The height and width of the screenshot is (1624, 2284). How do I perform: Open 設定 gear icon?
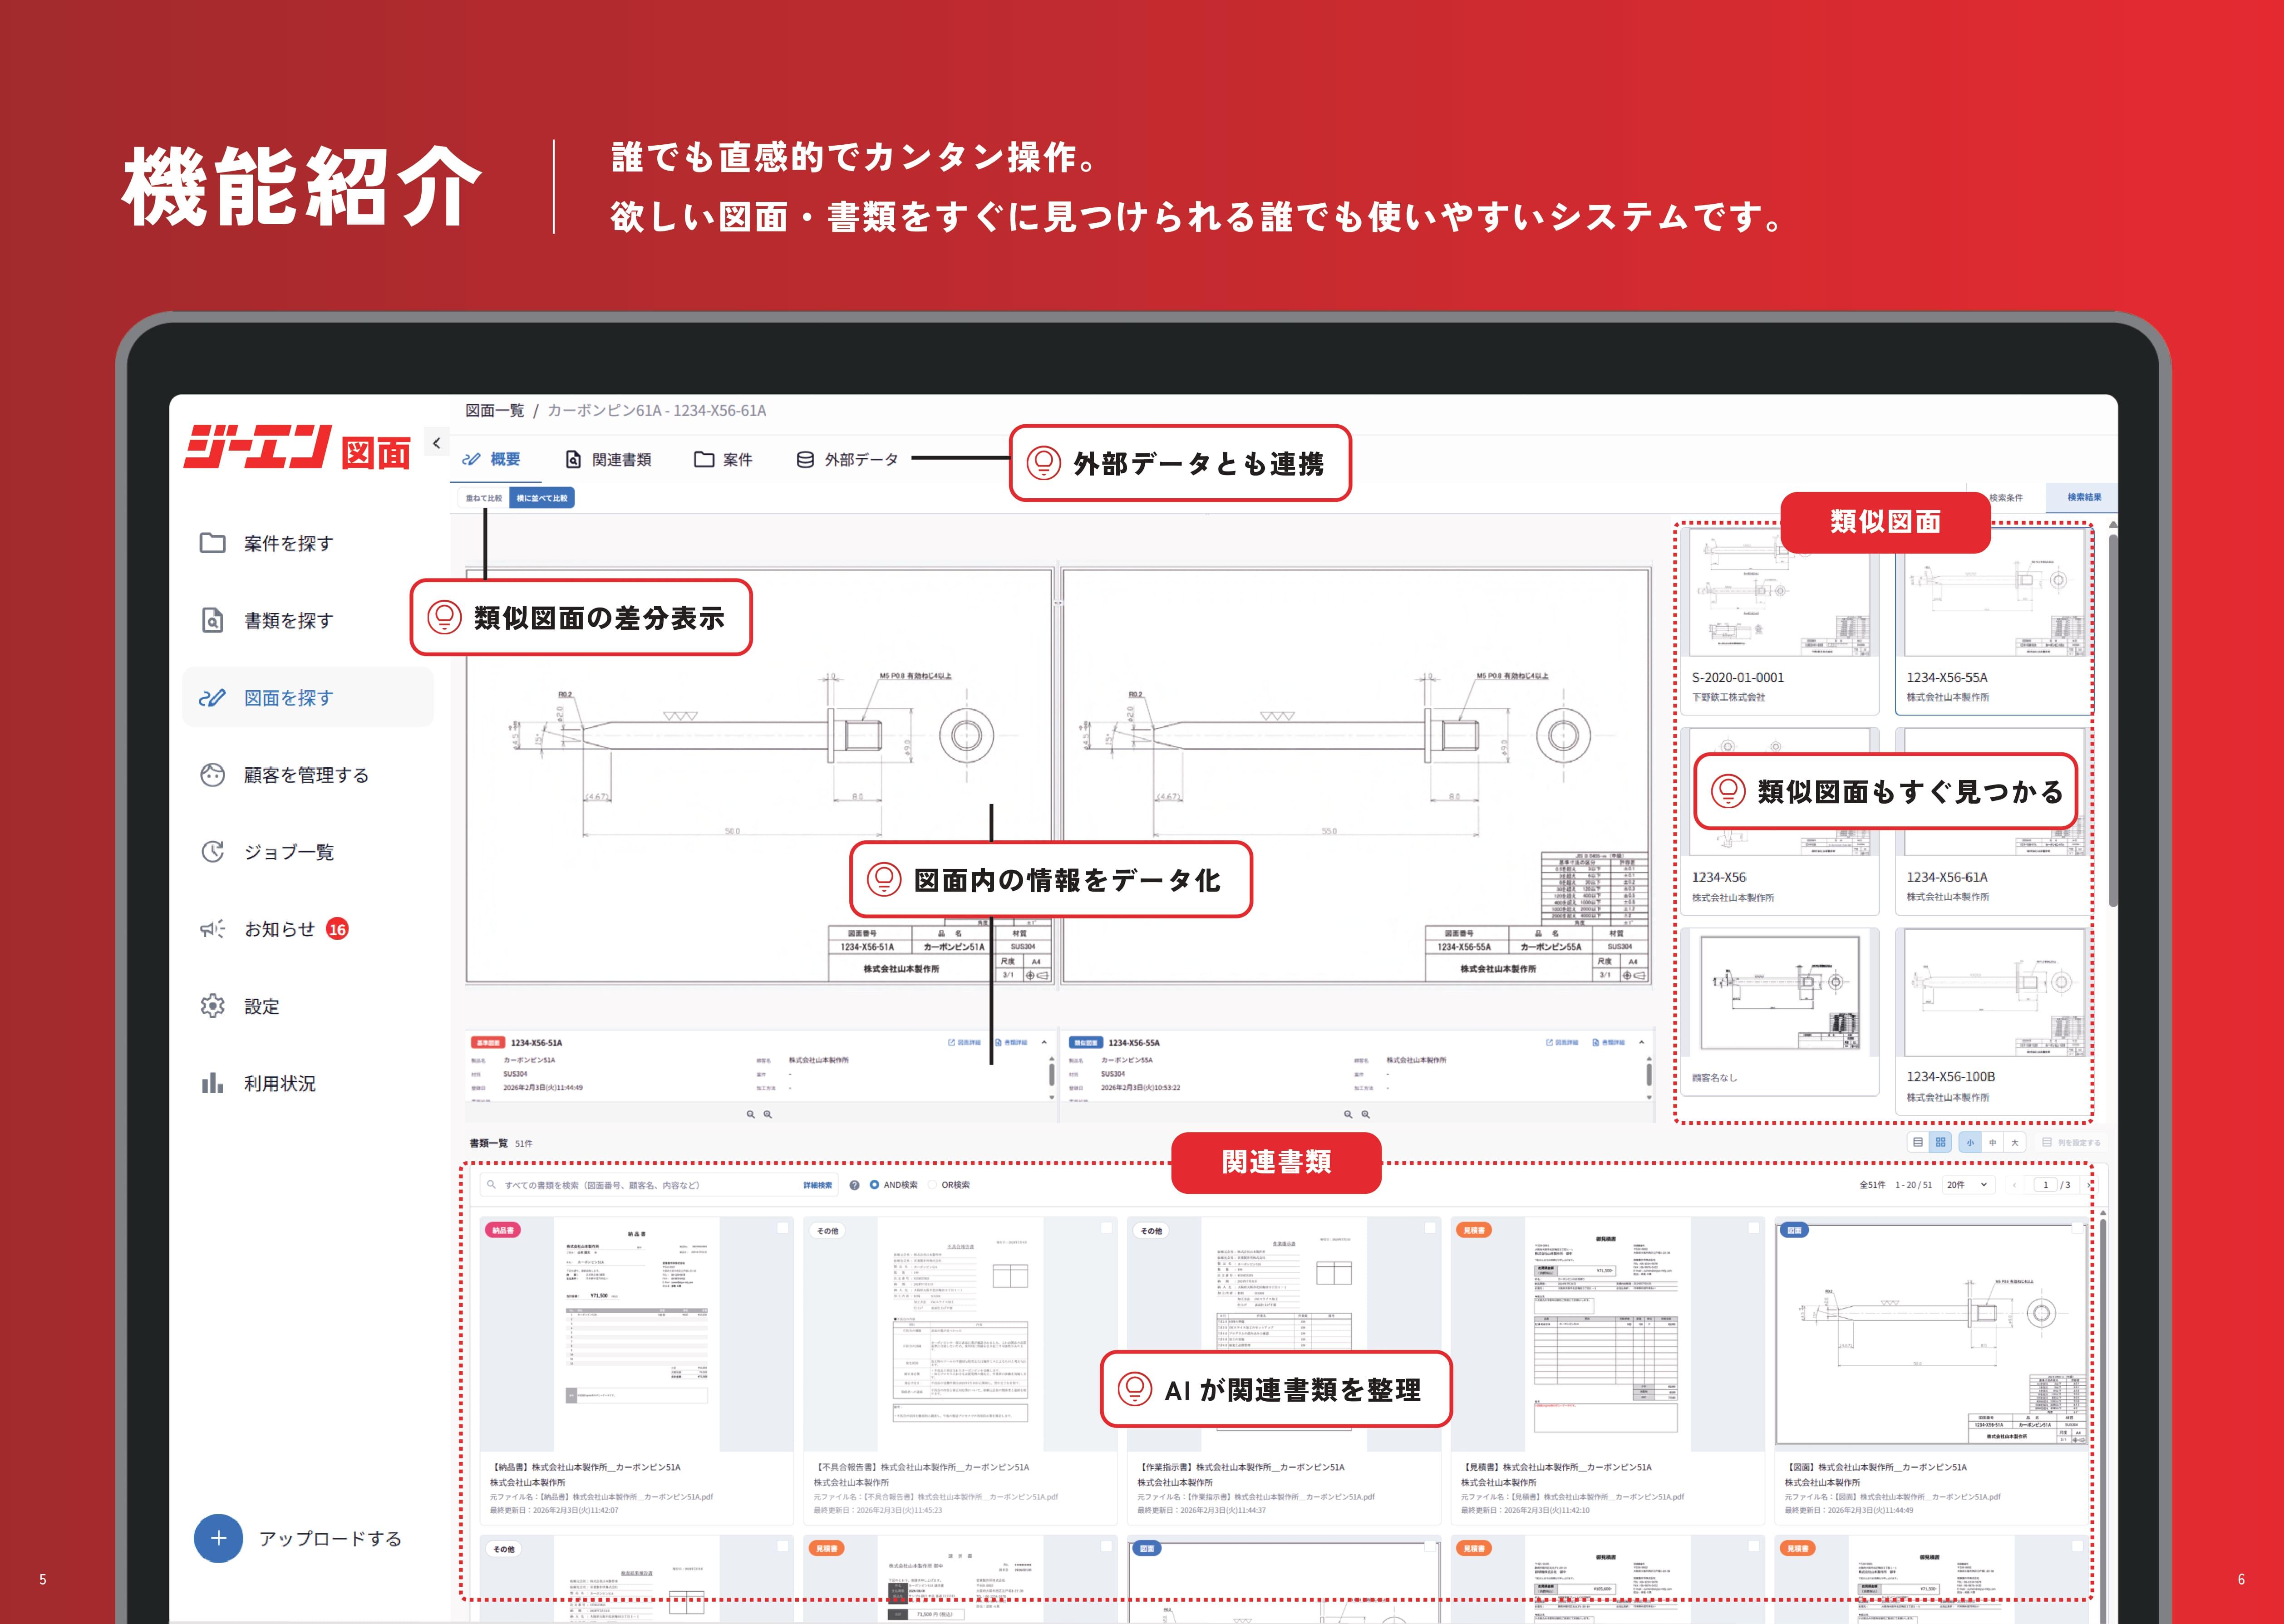click(x=212, y=1006)
